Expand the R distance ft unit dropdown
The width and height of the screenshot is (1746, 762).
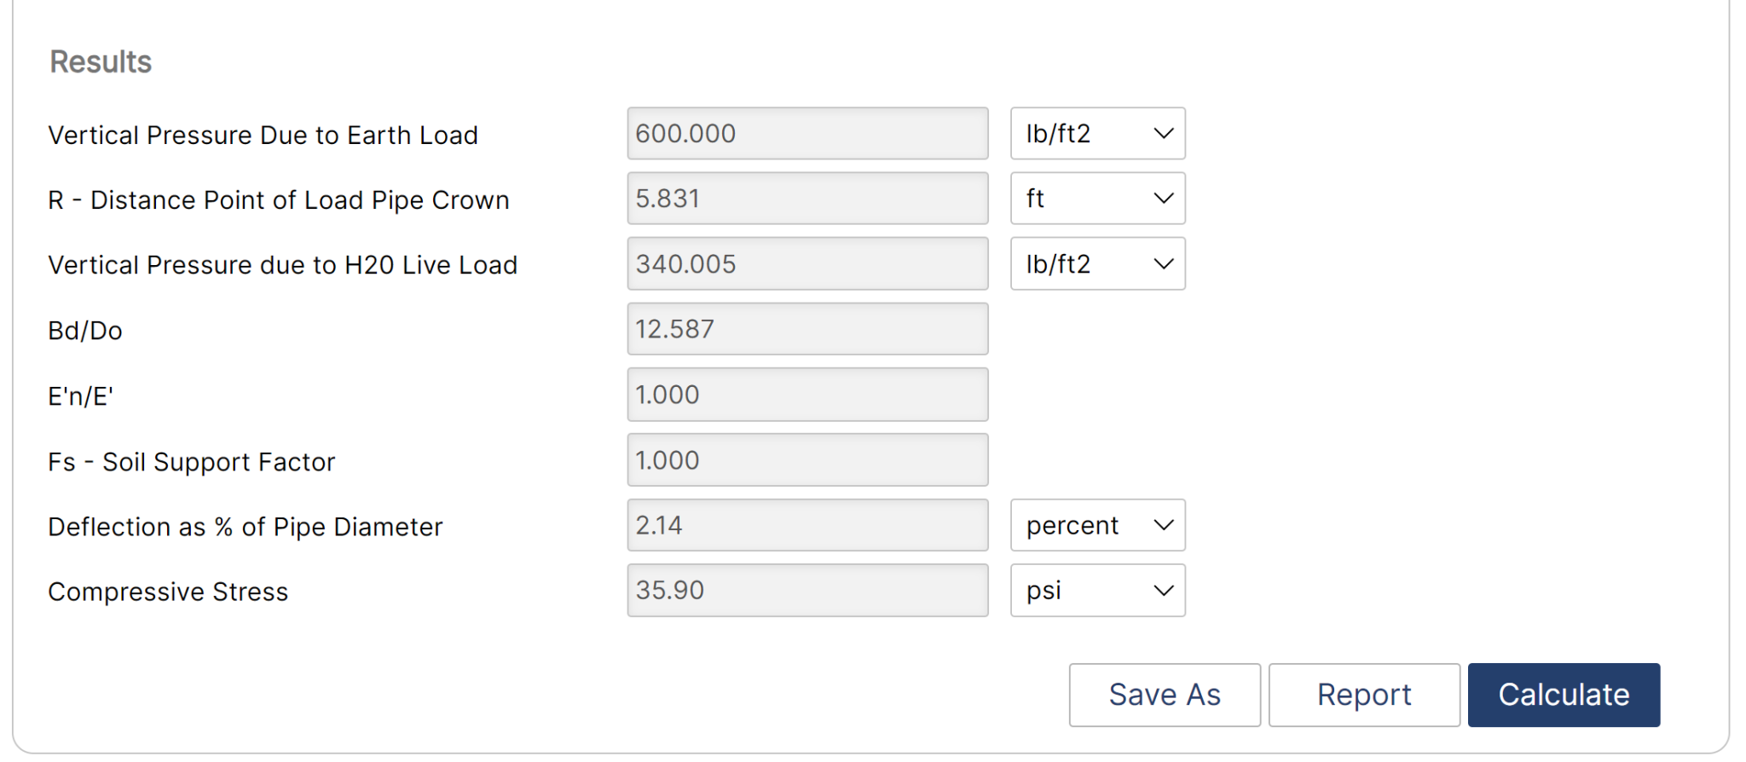(x=1097, y=199)
